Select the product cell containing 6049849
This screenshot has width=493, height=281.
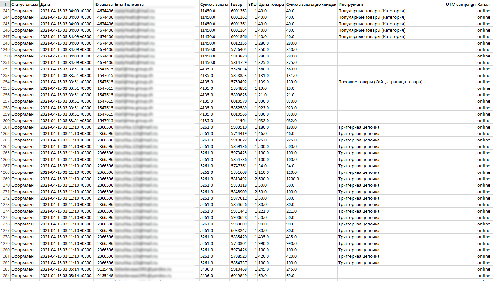[x=239, y=276]
